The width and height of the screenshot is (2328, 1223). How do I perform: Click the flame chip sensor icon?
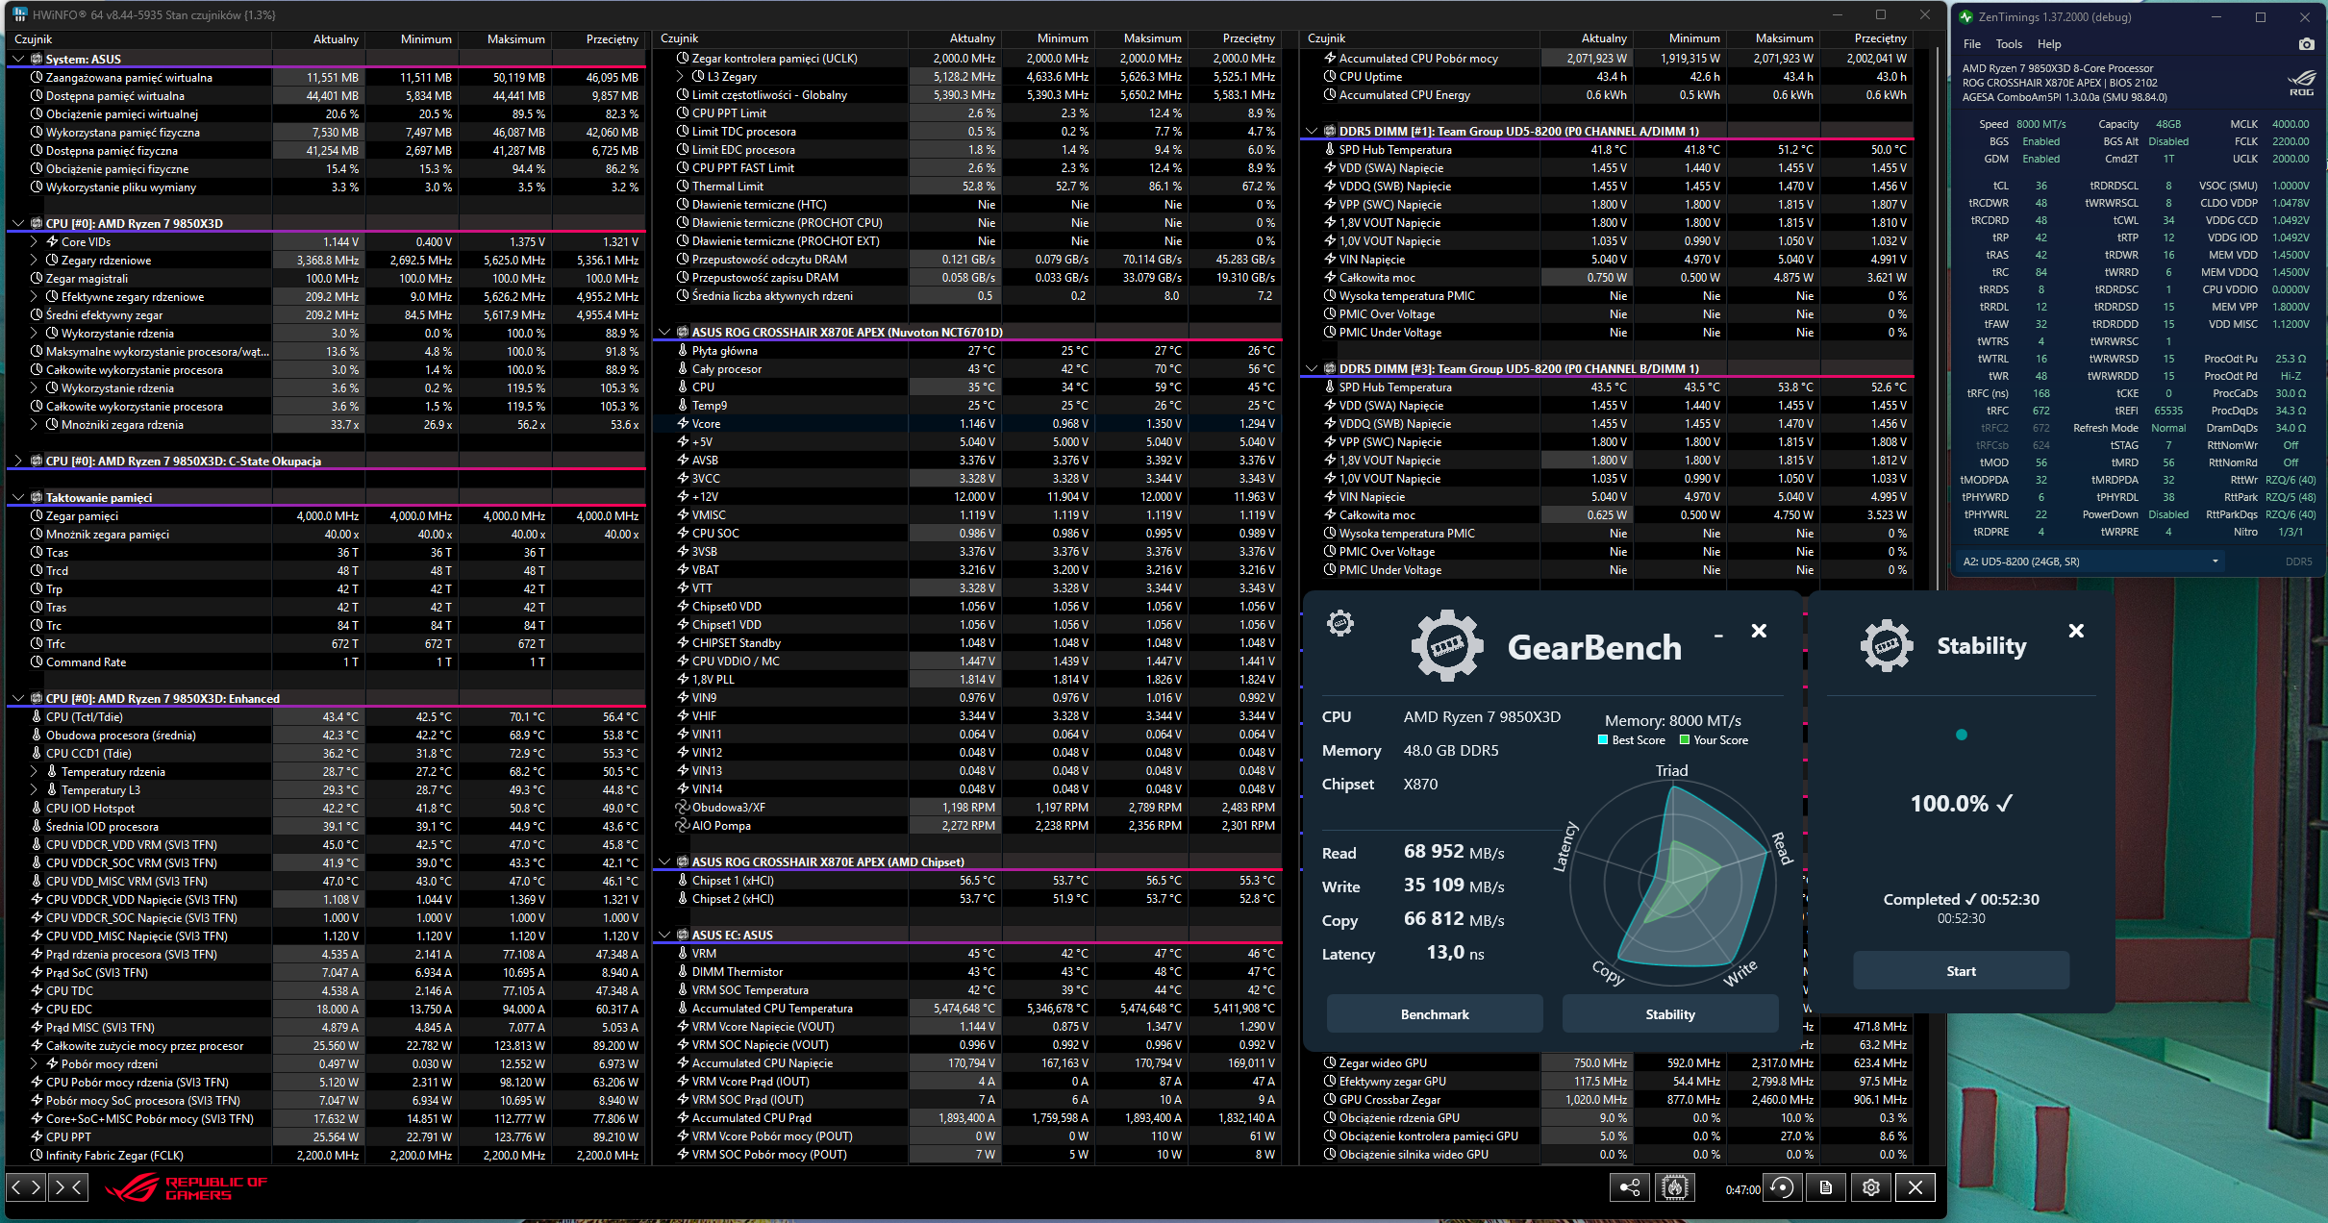(1674, 1187)
